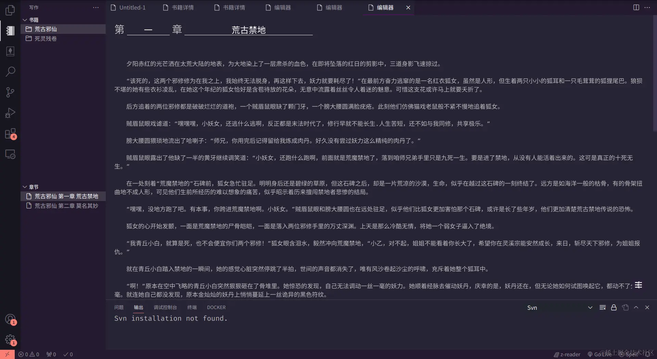
Task: Close the active 编辑器 tab
Action: coord(408,8)
